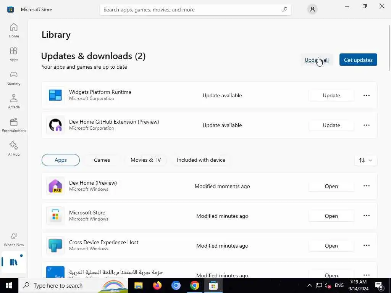Click the ENG language indicator
The height and width of the screenshot is (293, 391).
pyautogui.click(x=339, y=285)
